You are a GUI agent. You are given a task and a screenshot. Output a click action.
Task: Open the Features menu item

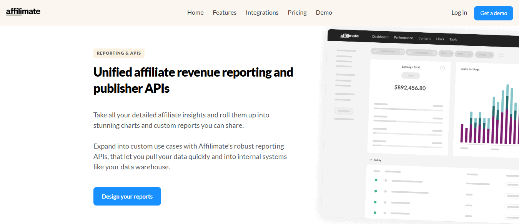[225, 13]
